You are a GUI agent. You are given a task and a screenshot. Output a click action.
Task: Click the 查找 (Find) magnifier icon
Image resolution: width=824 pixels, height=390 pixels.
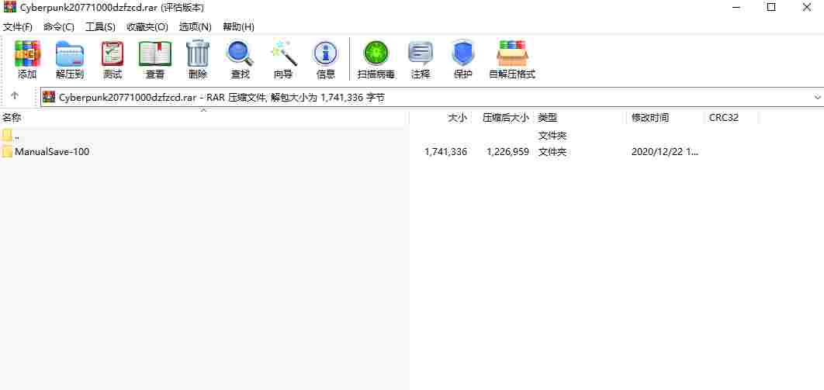pyautogui.click(x=241, y=54)
